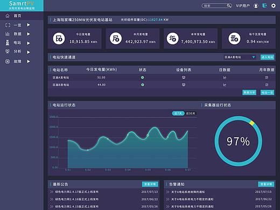This screenshot has width=280, height=210.
Task: Click 区县B发电站 name in table
Action: pos(61,85)
